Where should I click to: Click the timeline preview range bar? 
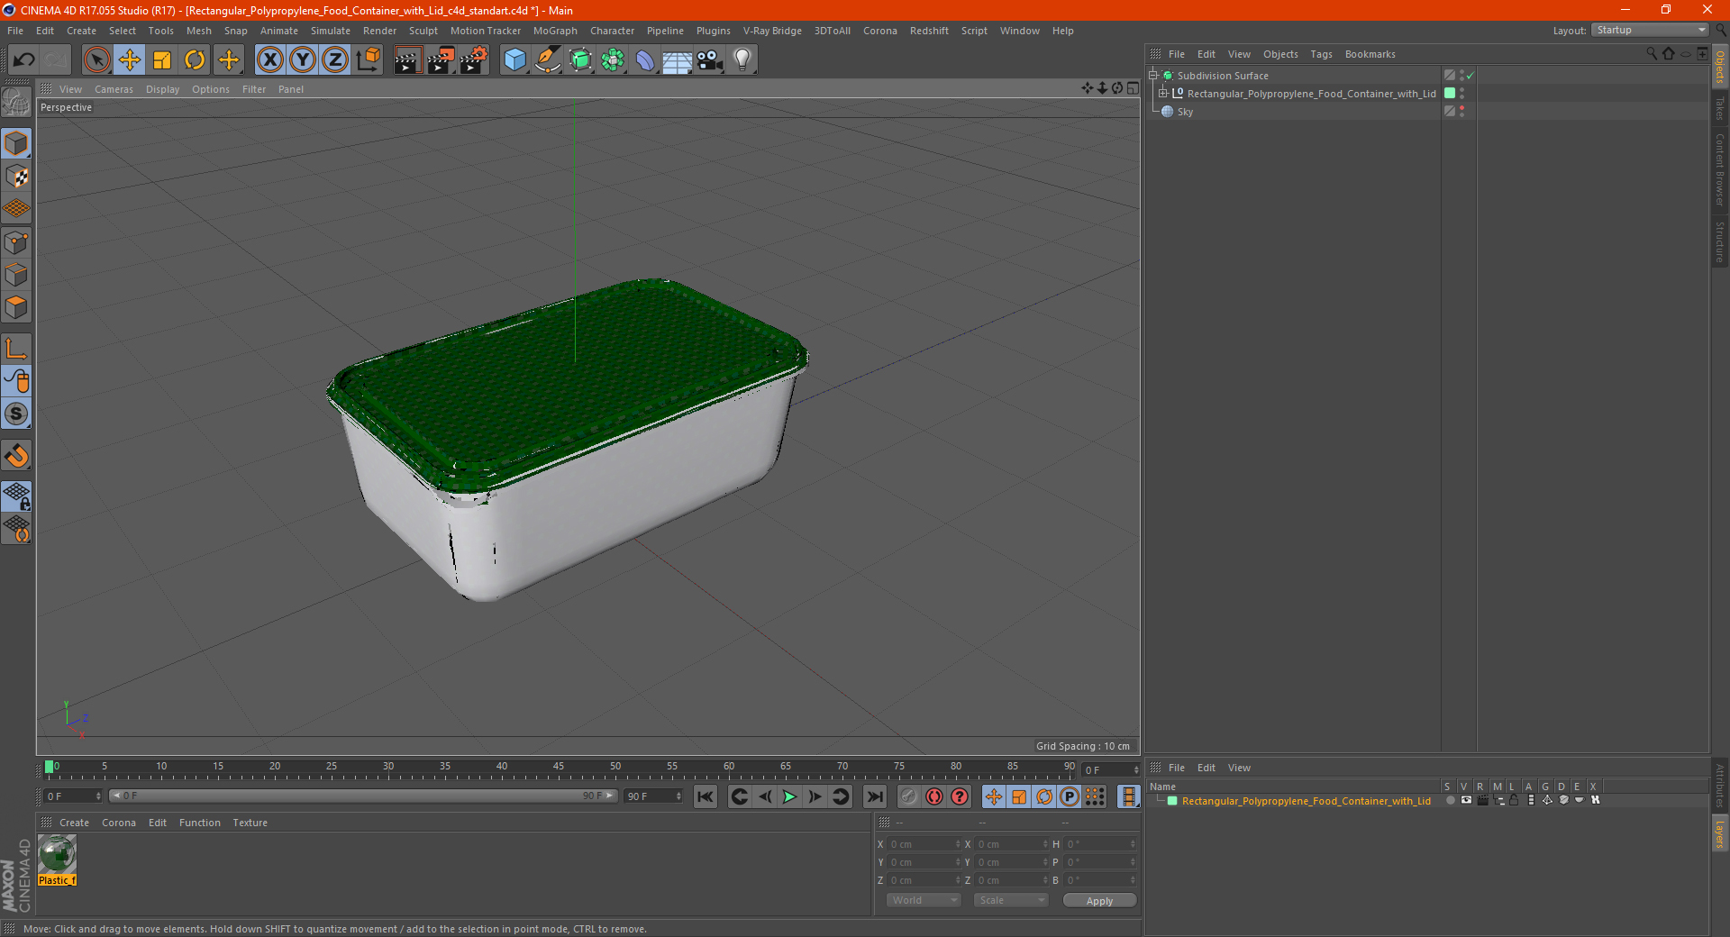pos(363,796)
